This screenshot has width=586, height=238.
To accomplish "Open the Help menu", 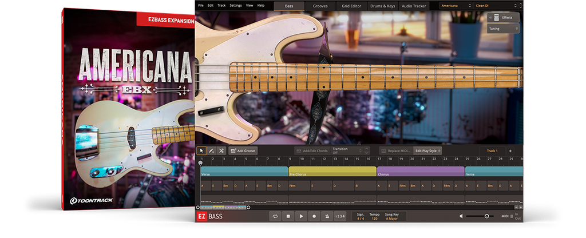I will [261, 6].
